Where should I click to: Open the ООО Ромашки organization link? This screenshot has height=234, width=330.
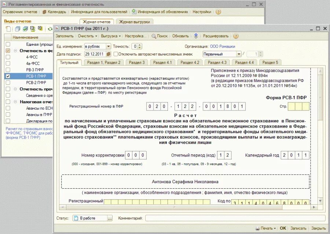tap(223, 46)
